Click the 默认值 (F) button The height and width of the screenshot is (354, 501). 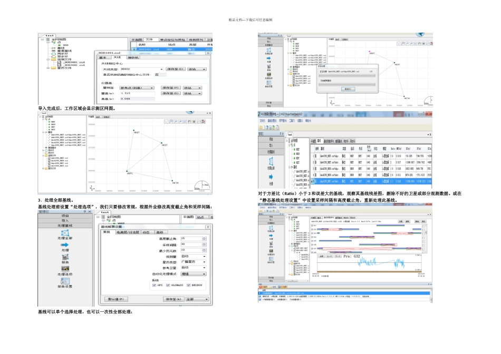click(117, 299)
